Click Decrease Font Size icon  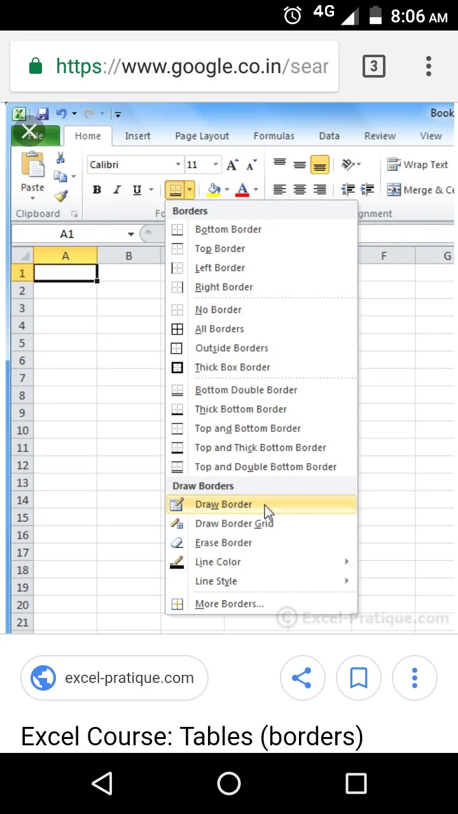[x=251, y=165]
